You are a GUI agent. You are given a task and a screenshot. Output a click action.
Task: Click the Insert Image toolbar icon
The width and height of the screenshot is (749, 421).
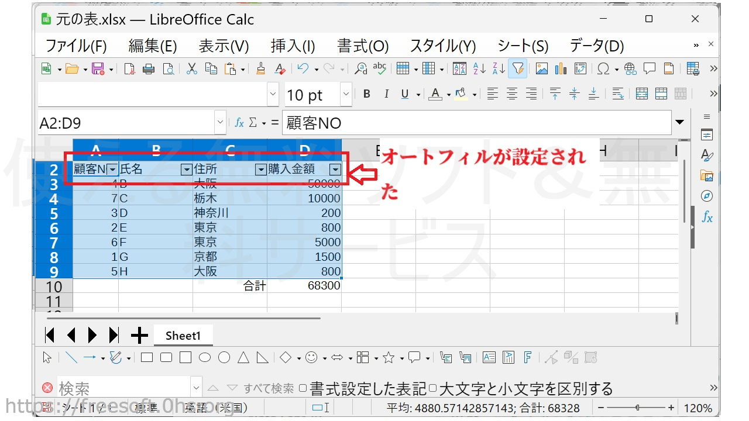pos(542,69)
